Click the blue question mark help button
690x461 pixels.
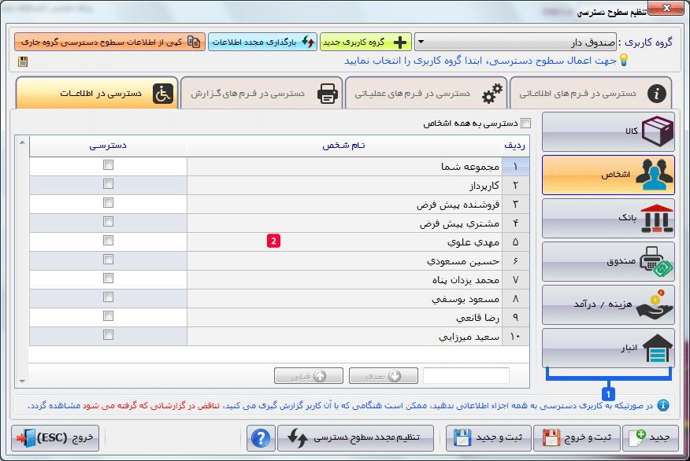point(261,438)
